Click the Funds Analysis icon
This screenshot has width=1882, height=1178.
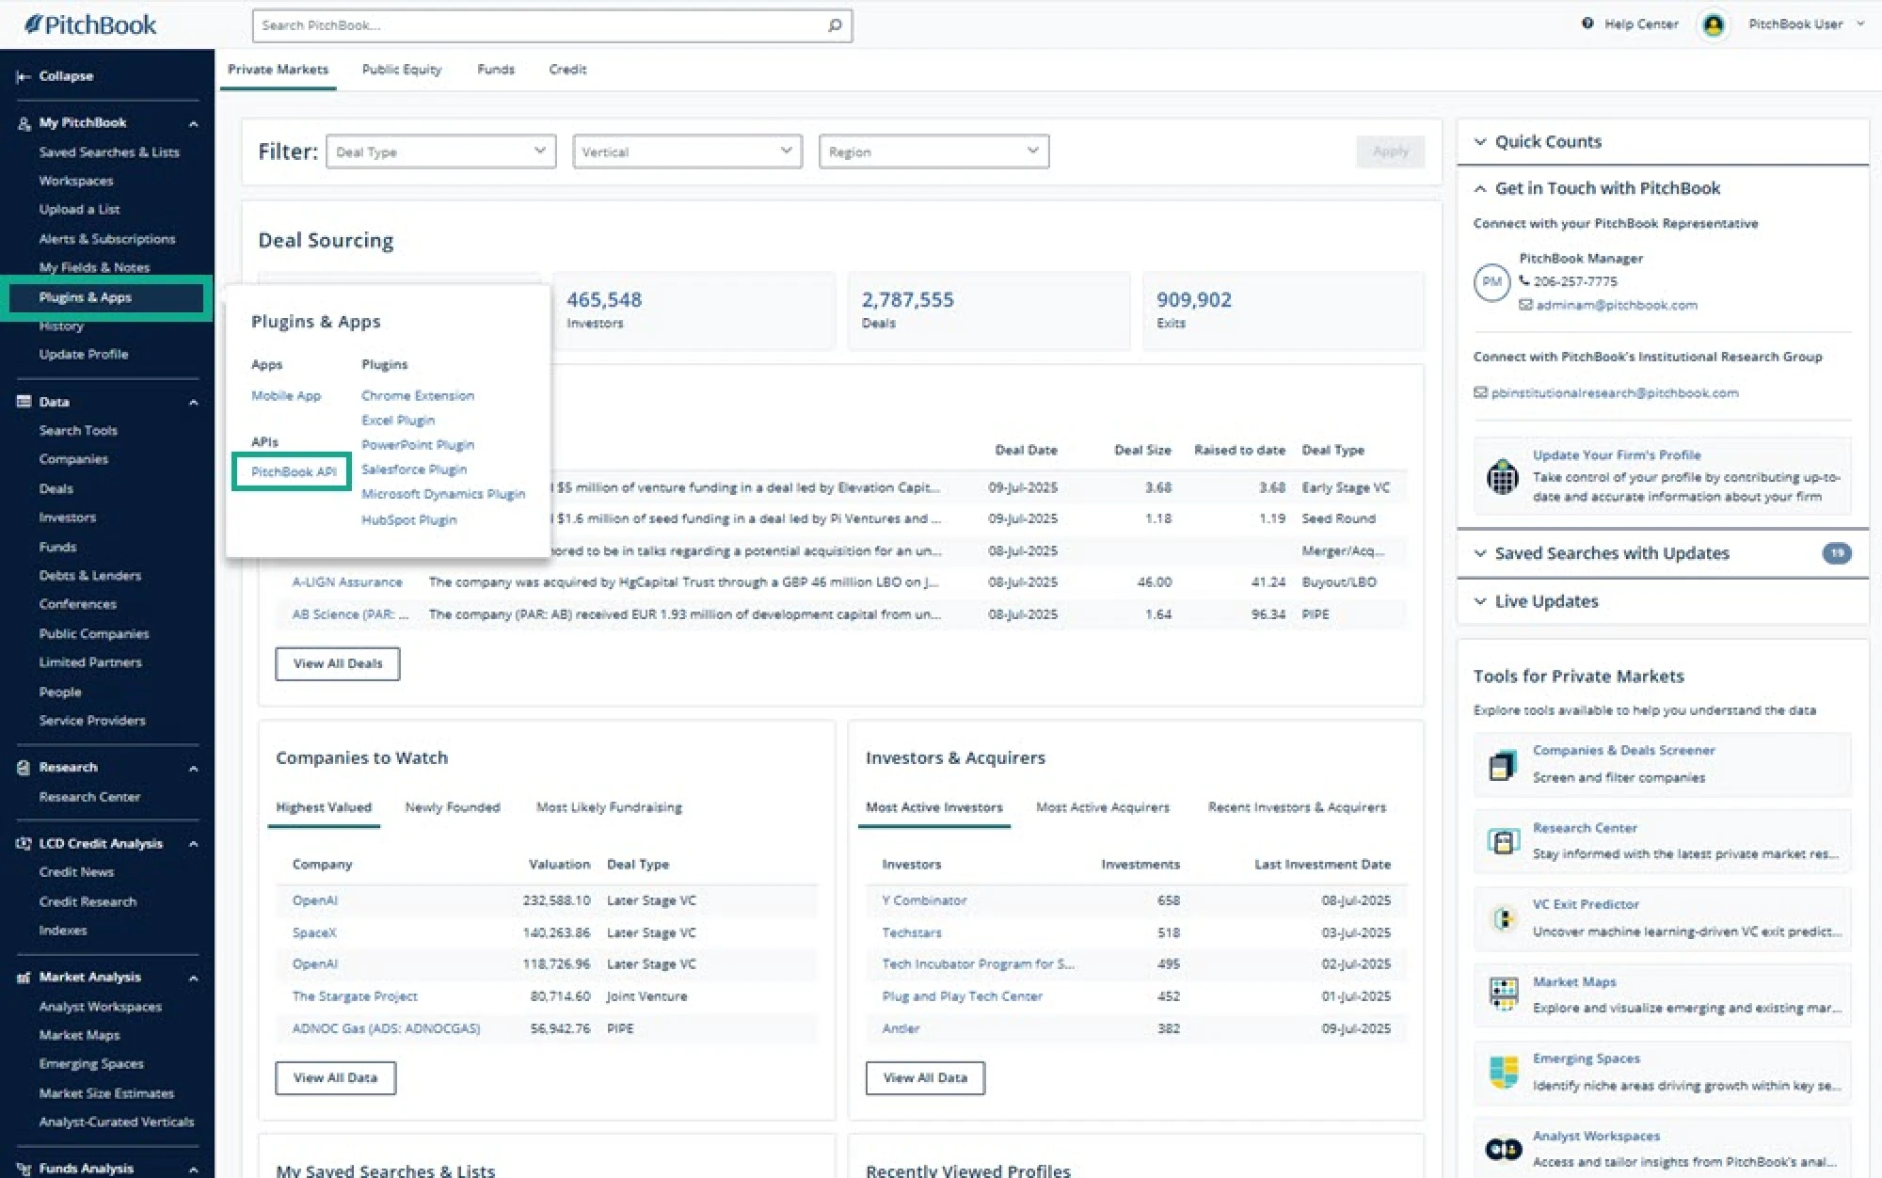pos(24,1169)
